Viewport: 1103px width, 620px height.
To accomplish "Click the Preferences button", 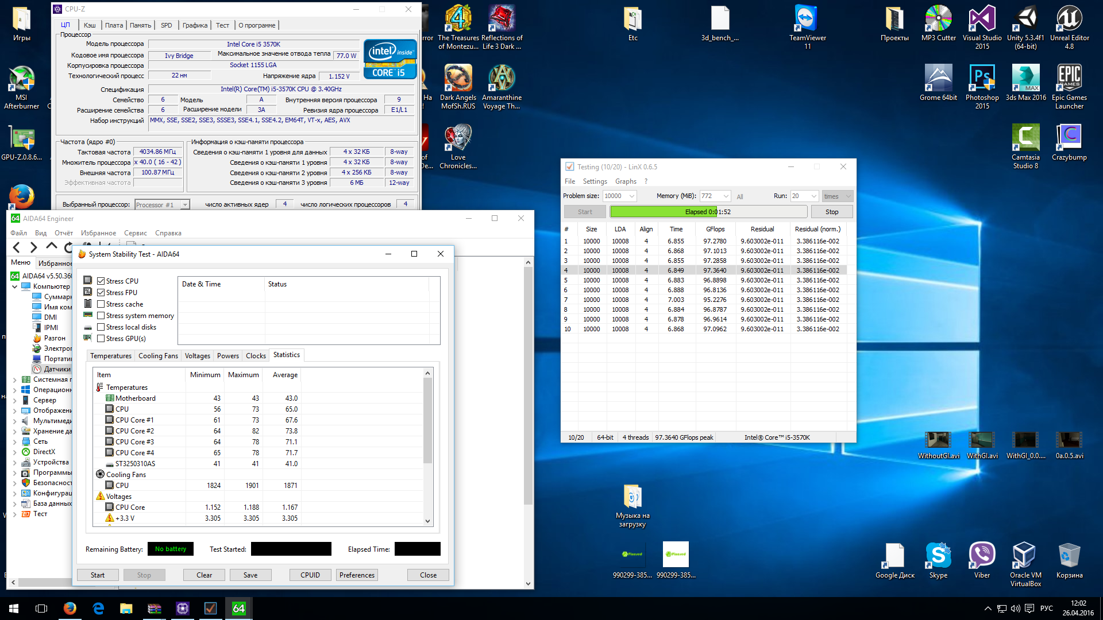I will point(357,575).
